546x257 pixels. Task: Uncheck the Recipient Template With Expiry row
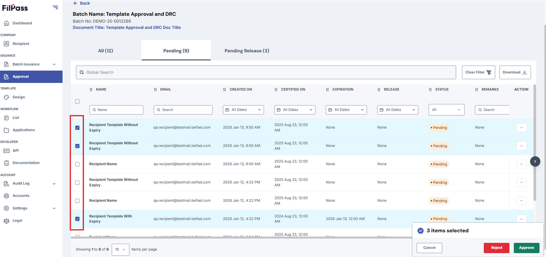coord(77,219)
